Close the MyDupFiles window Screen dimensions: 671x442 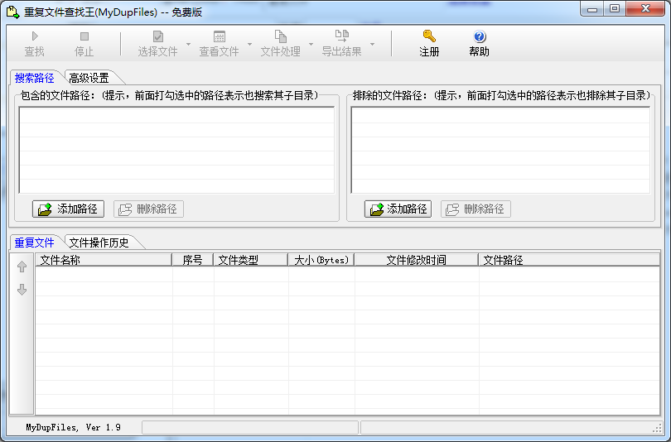click(x=646, y=8)
